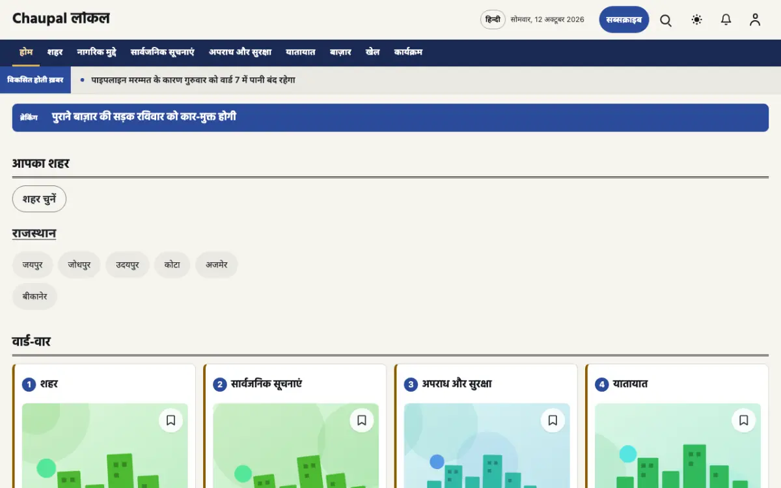781x488 pixels.
Task: Click the विकसित होती ख़बर label
Action: pyautogui.click(x=35, y=80)
